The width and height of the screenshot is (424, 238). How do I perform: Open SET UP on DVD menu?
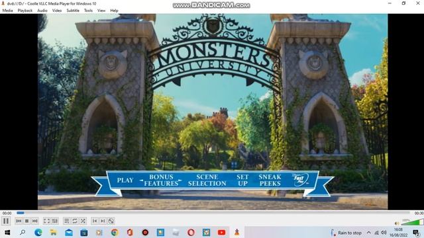tap(242, 180)
